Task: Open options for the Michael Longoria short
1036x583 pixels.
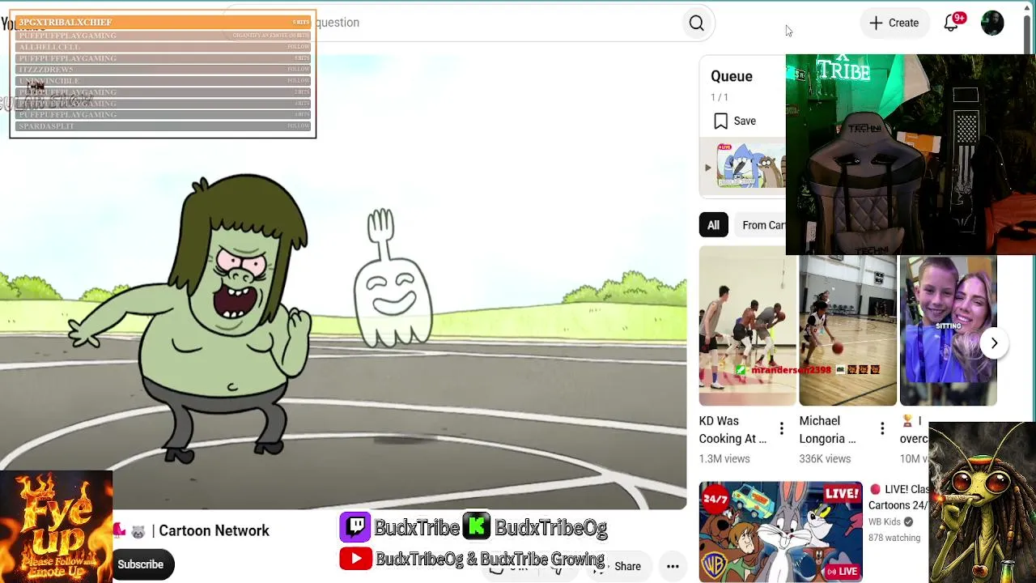Action: [x=882, y=428]
